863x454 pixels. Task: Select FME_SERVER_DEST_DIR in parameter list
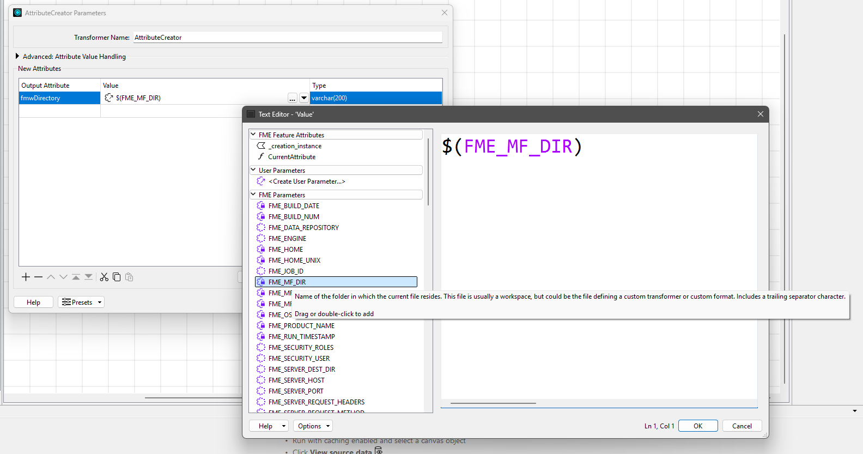tap(302, 369)
